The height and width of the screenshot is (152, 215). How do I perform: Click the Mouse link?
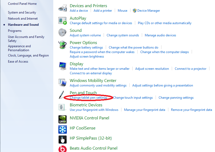(x=122, y=11)
